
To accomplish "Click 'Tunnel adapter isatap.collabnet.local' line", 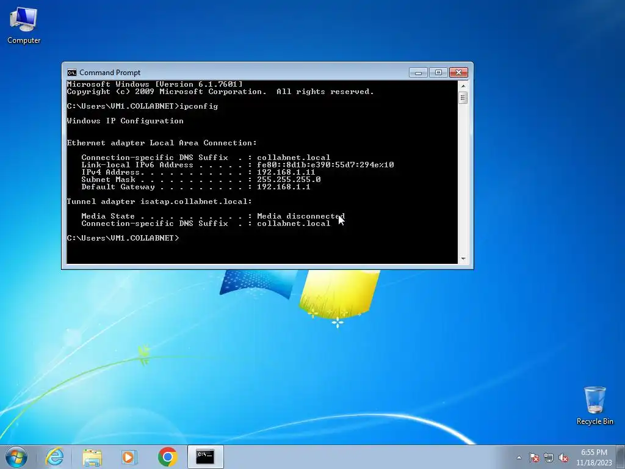I will coord(159,202).
